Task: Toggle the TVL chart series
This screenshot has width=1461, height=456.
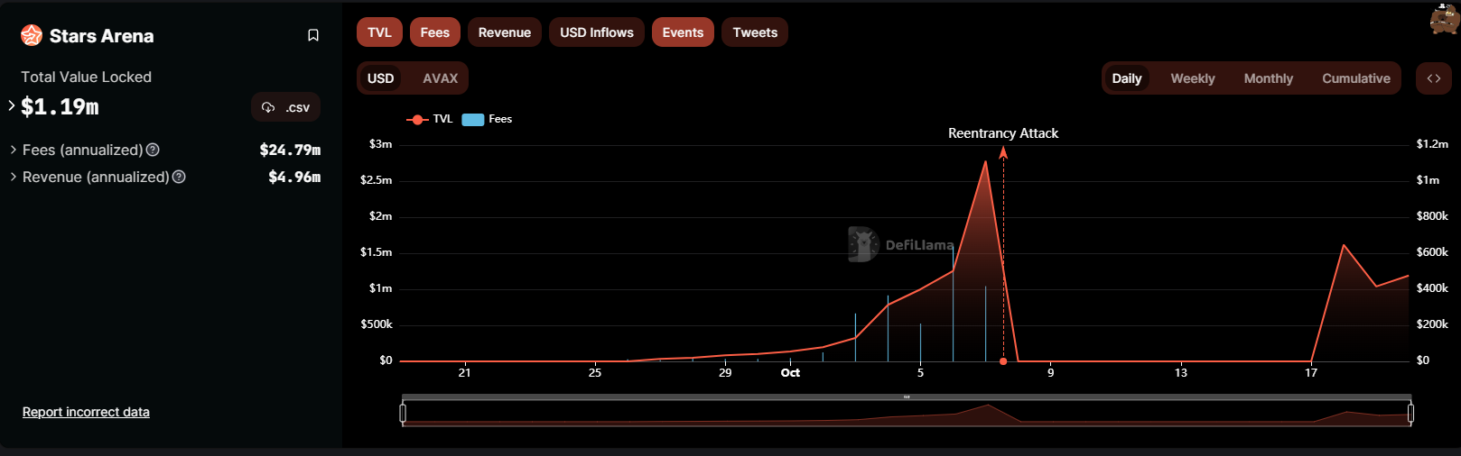Action: (x=379, y=32)
